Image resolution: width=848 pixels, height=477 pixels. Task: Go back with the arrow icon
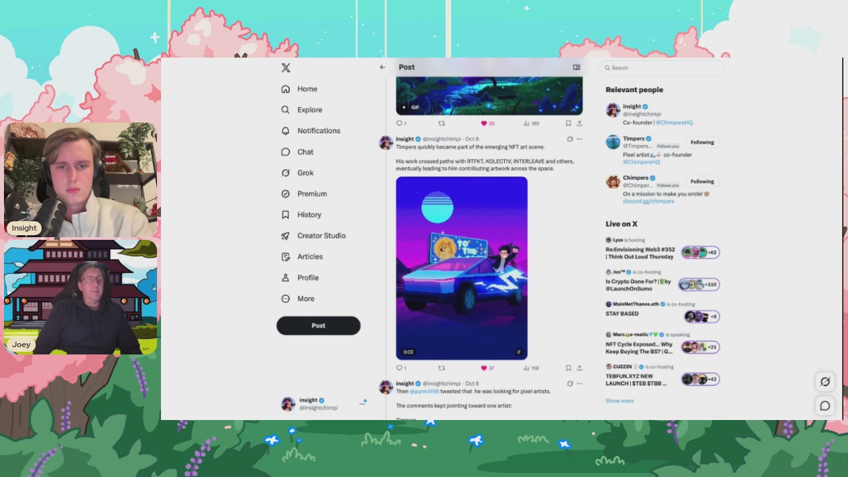coord(382,67)
